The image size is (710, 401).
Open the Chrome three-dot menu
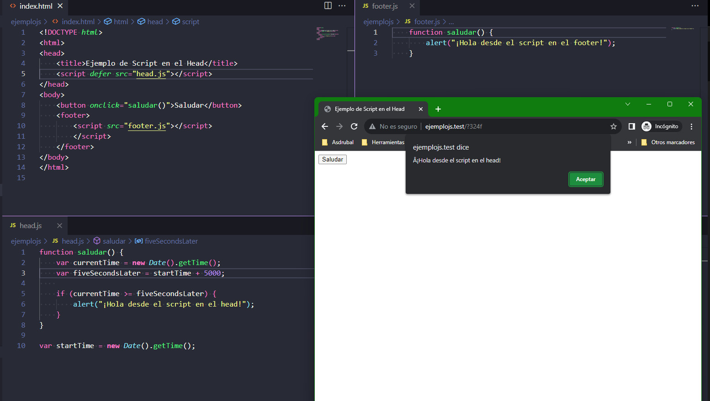click(x=691, y=126)
